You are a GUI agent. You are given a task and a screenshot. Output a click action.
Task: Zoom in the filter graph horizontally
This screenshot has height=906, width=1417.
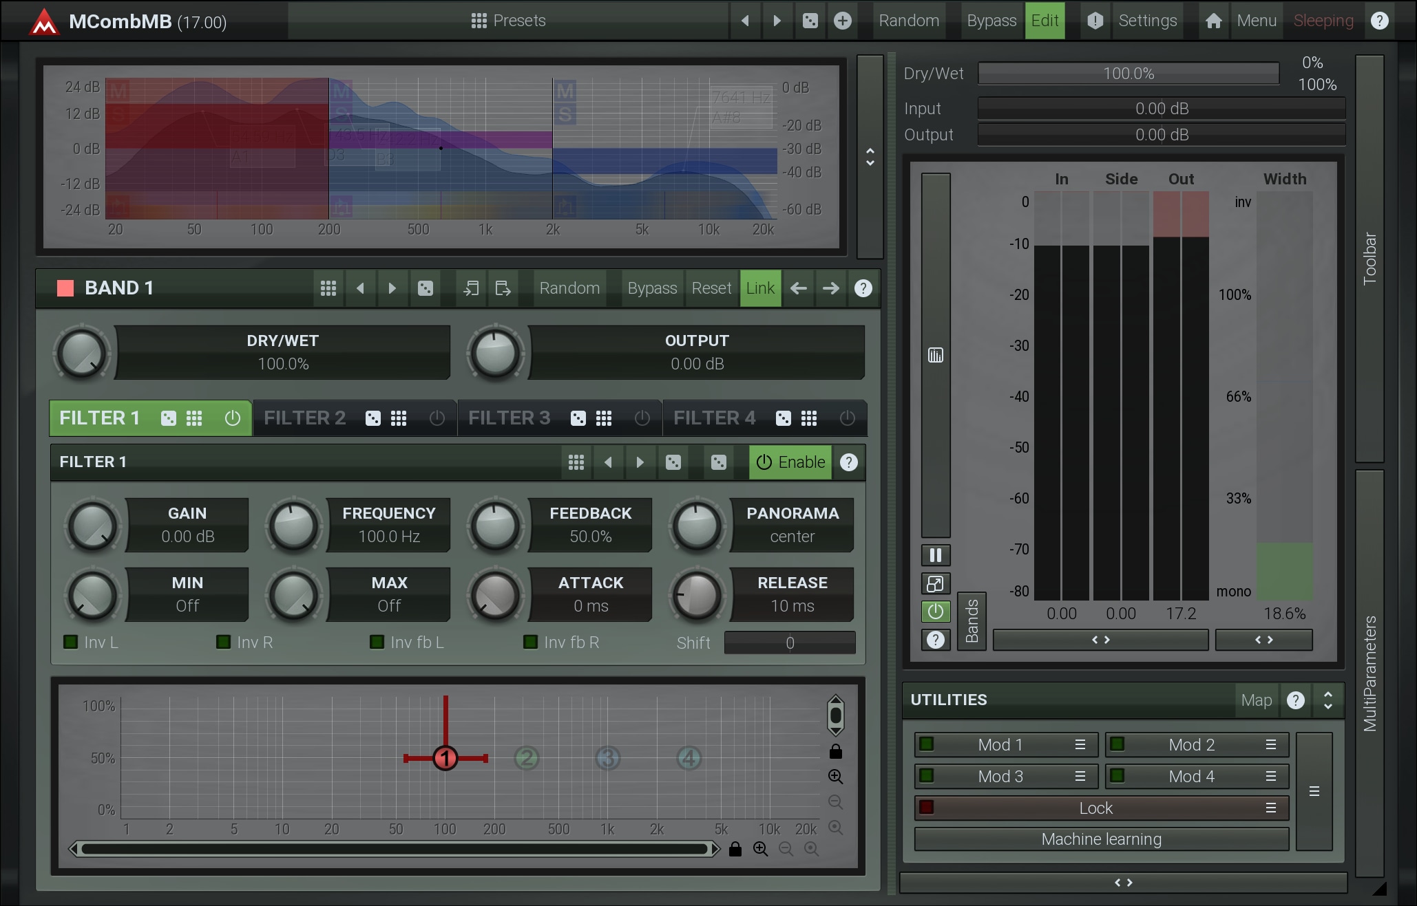coord(760,849)
